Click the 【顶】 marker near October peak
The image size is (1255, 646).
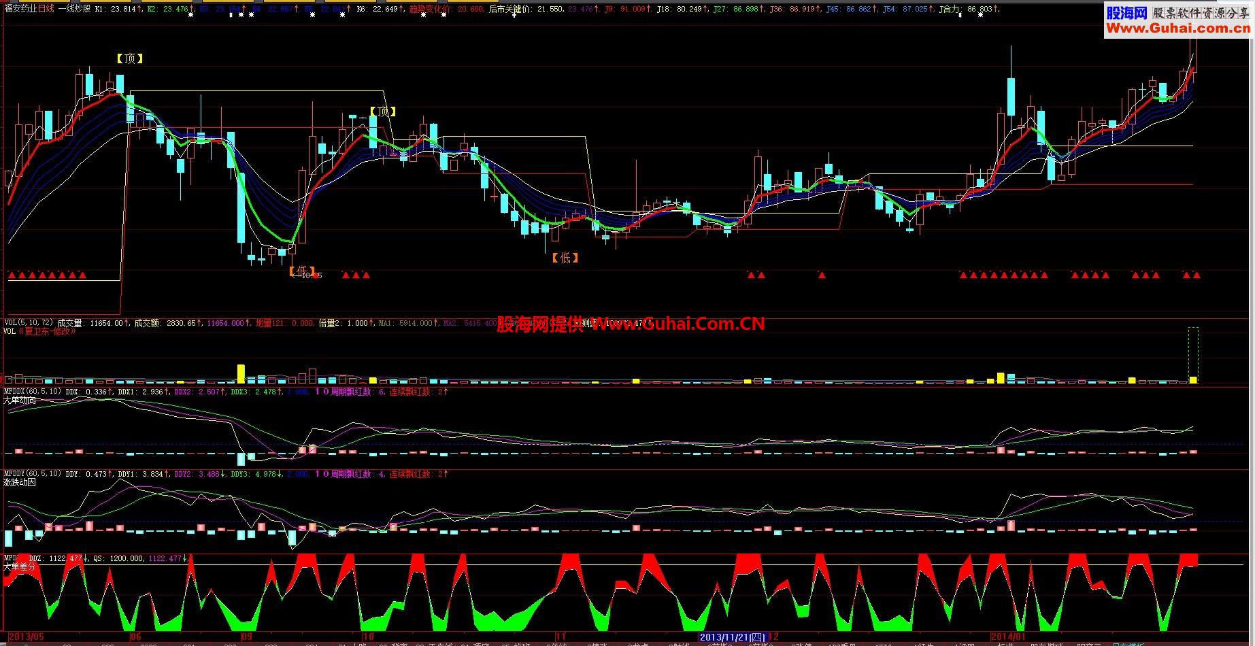(x=382, y=112)
